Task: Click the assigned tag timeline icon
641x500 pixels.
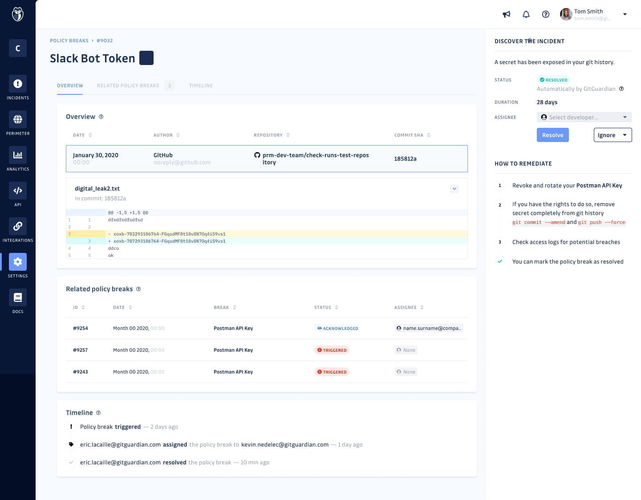Action: pyautogui.click(x=71, y=444)
